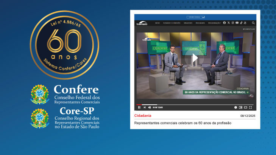Open the Instagram icon in header
Viewport: 276px width, 155px height.
point(233,23)
